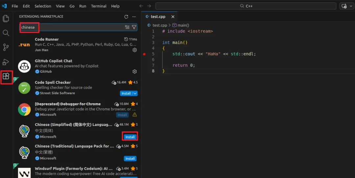This screenshot has width=355, height=178.
Task: Open the manage gear for Code Runner
Action: (x=134, y=50)
